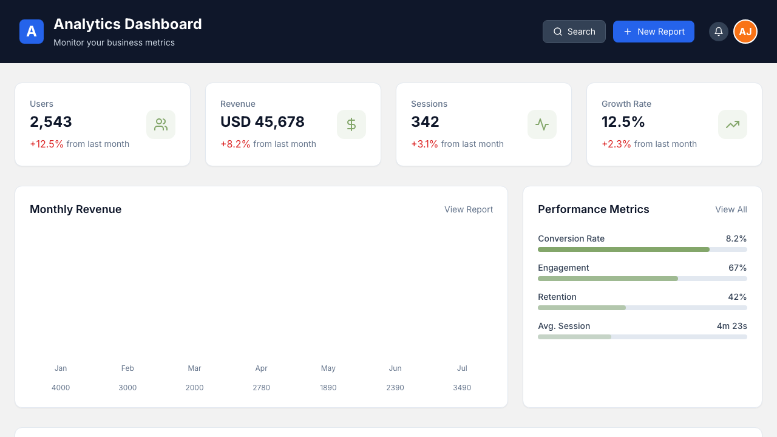
Task: Click the Performance Metrics heading
Action: point(594,209)
